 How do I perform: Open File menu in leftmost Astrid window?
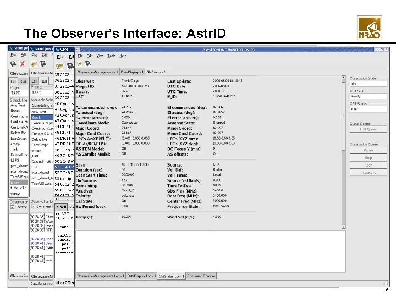(x=13, y=55)
